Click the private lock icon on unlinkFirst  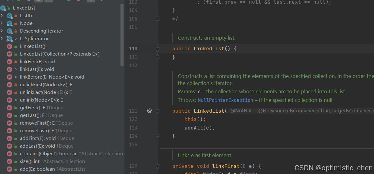(x=16, y=85)
